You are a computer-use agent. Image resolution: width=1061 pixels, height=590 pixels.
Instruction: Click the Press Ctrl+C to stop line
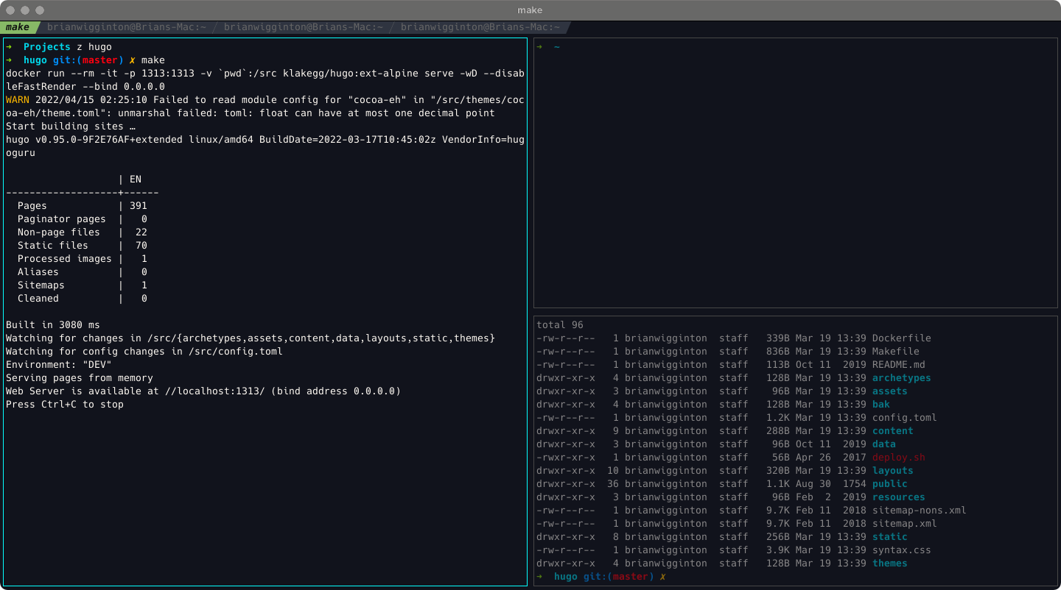click(x=65, y=405)
